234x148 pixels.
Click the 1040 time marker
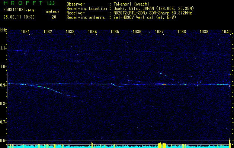pyautogui.click(x=226, y=31)
